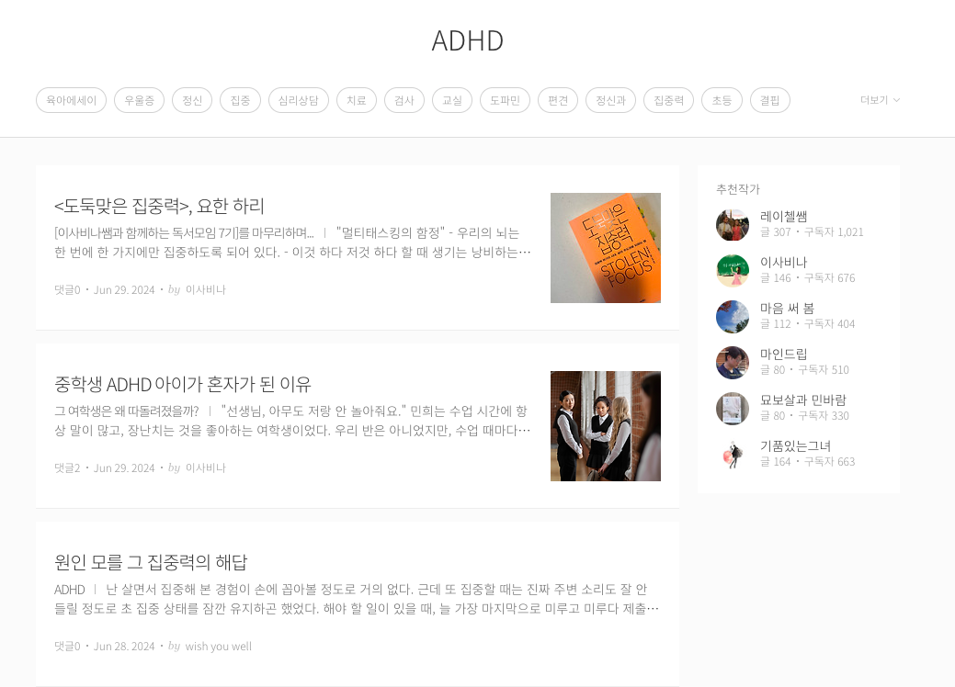The height and width of the screenshot is (687, 955).
Task: Filter by 도파민 keyword tag
Action: coord(505,100)
